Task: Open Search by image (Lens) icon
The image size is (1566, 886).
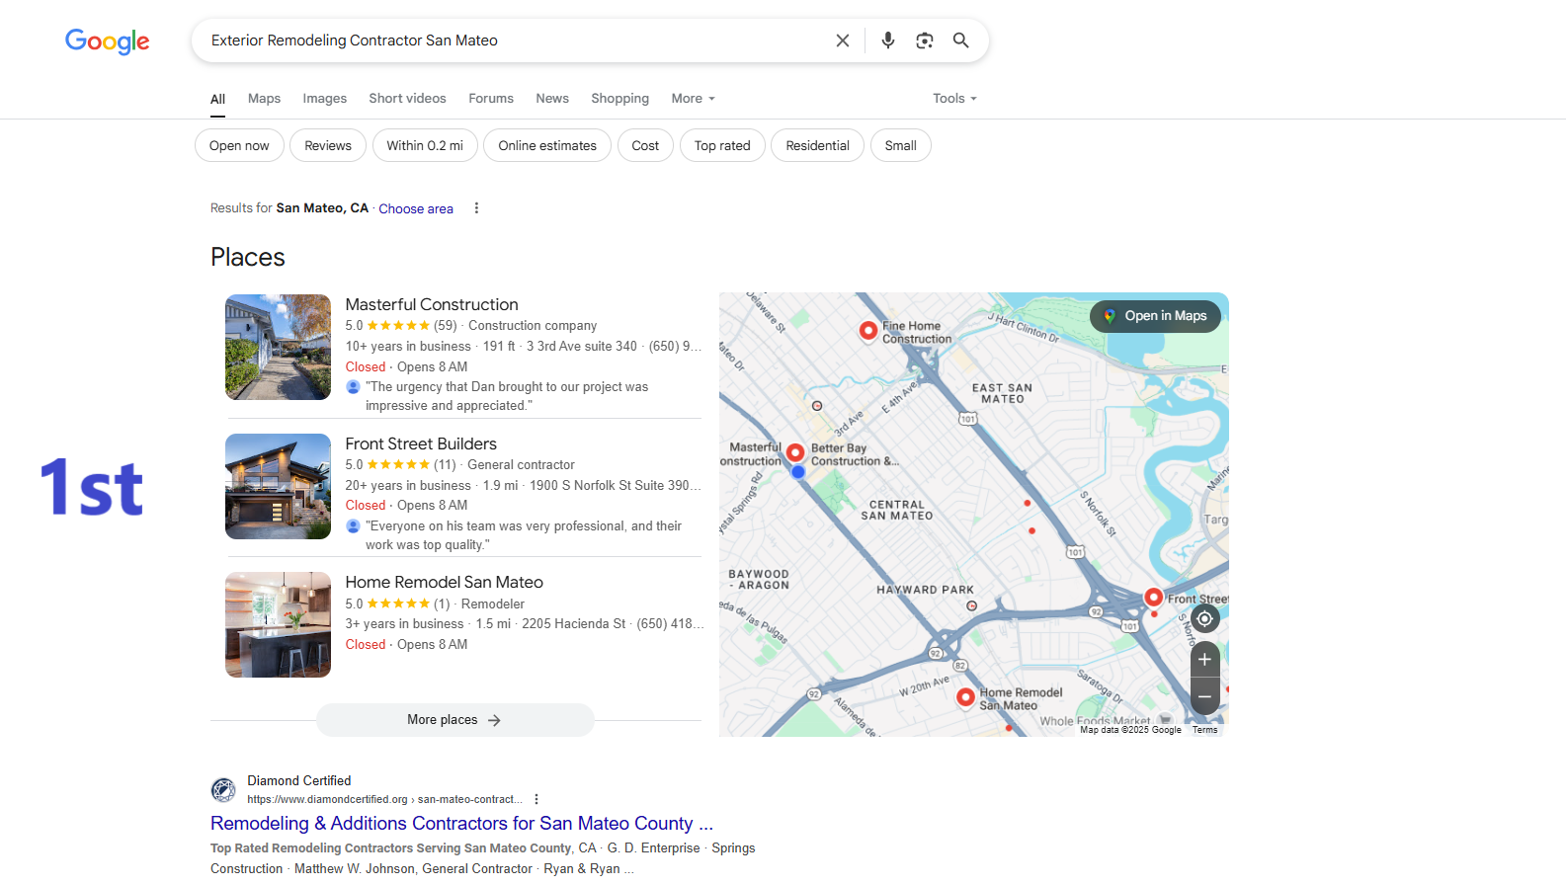Action: coord(925,40)
